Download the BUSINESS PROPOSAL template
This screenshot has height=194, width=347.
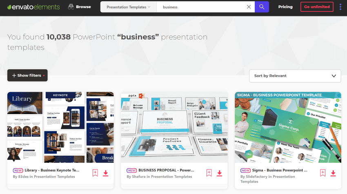point(219,173)
